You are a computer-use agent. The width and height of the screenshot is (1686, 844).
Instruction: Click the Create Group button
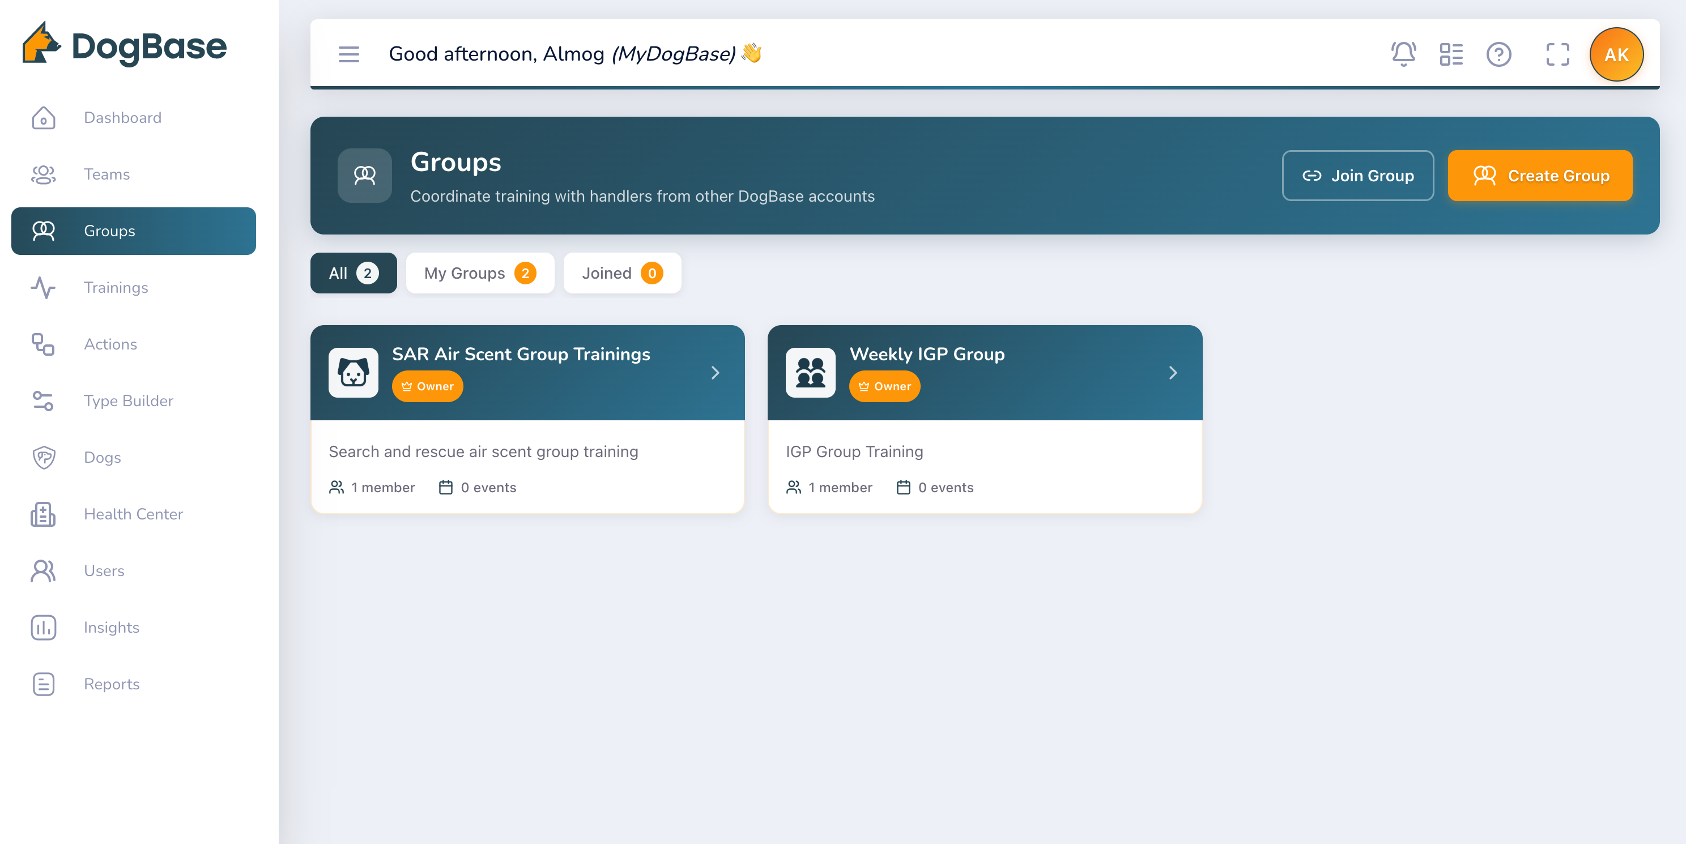tap(1539, 176)
